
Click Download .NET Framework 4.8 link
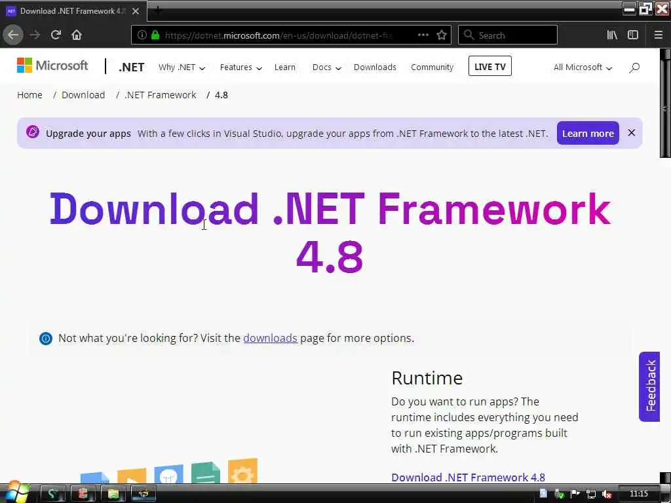468,477
